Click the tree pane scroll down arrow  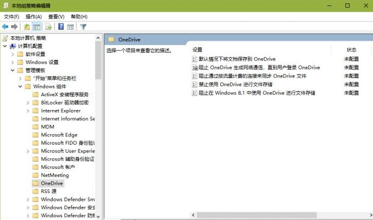pos(98,217)
